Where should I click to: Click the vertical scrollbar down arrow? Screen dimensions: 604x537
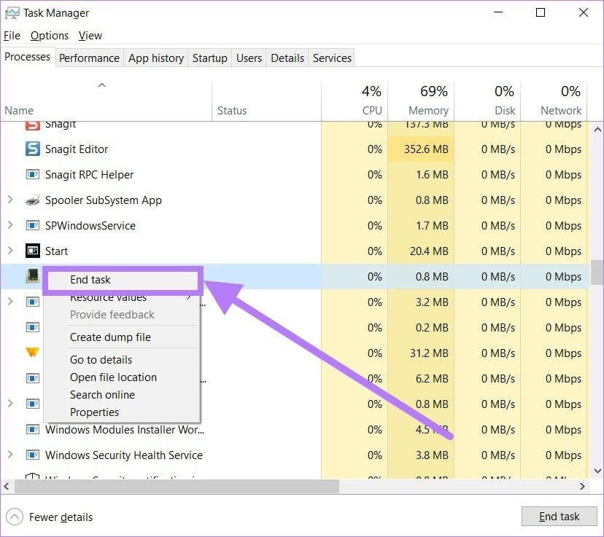[x=597, y=471]
